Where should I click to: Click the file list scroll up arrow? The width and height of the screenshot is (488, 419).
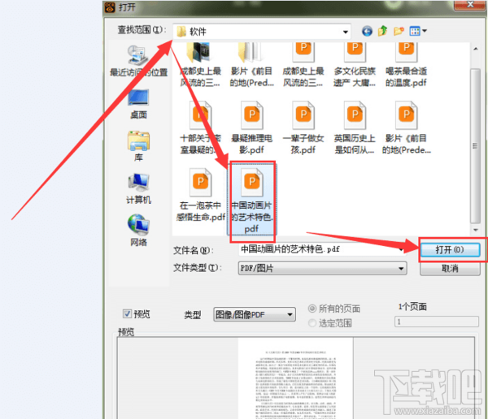pyautogui.click(x=476, y=49)
